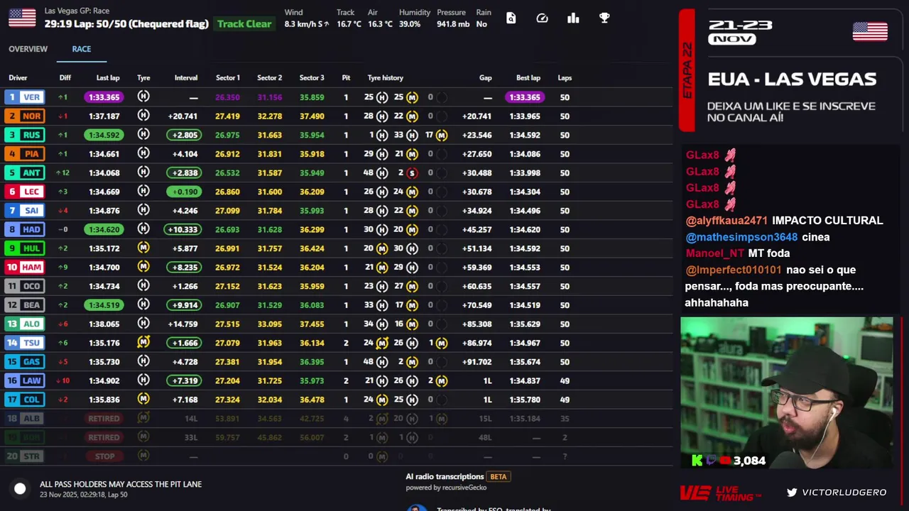This screenshot has height=511, width=909.
Task: Open the trophy standings icon
Action: [x=604, y=18]
